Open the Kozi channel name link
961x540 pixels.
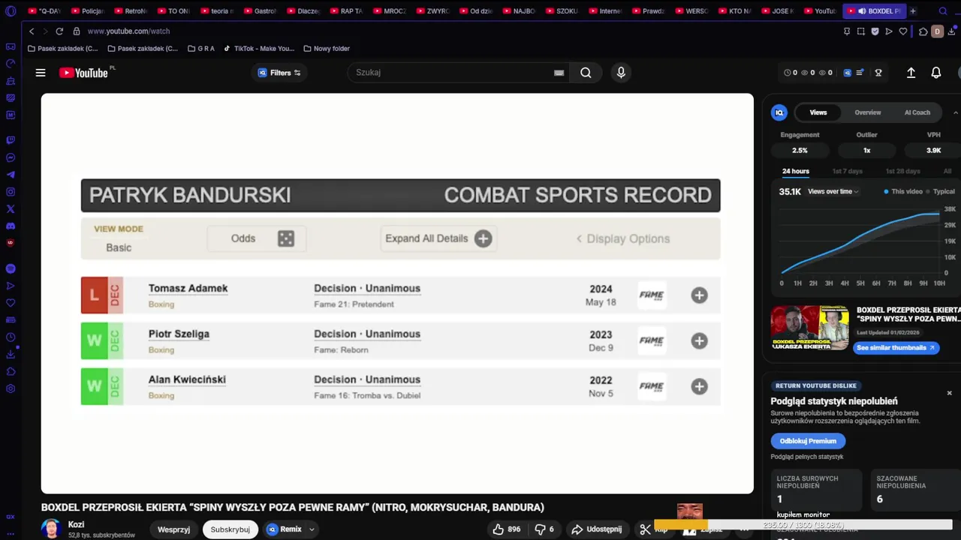[x=76, y=524]
